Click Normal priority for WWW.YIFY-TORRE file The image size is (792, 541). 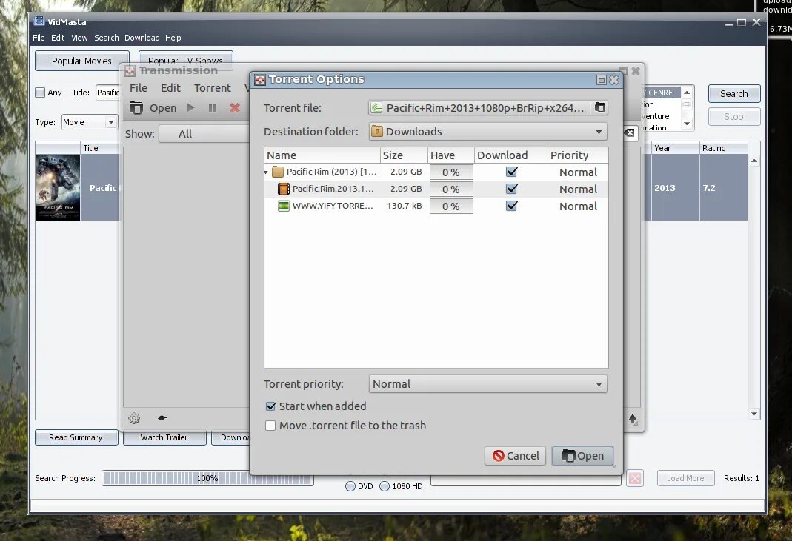click(578, 206)
